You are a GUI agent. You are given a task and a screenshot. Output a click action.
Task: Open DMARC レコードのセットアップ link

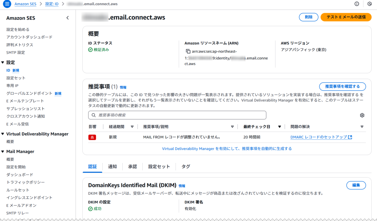point(319,137)
